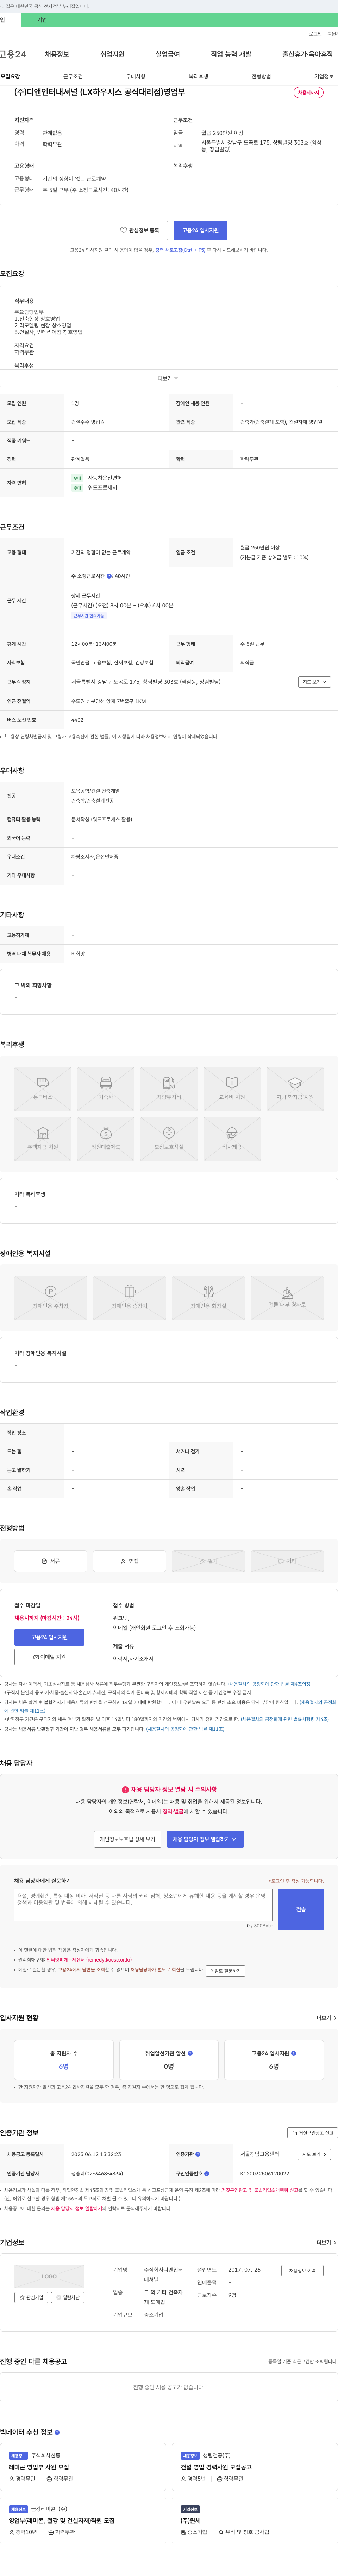Click the top blue 고용24 입사지원 button
The width and height of the screenshot is (338, 2576).
tap(200, 230)
